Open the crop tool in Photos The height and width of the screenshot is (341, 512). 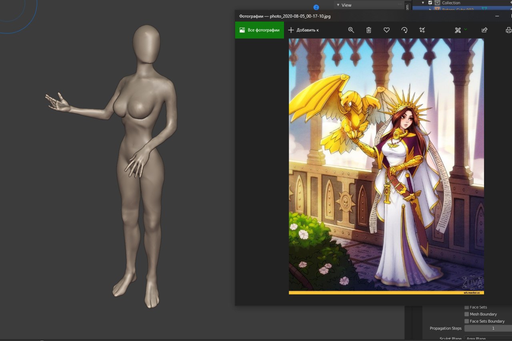point(422,30)
